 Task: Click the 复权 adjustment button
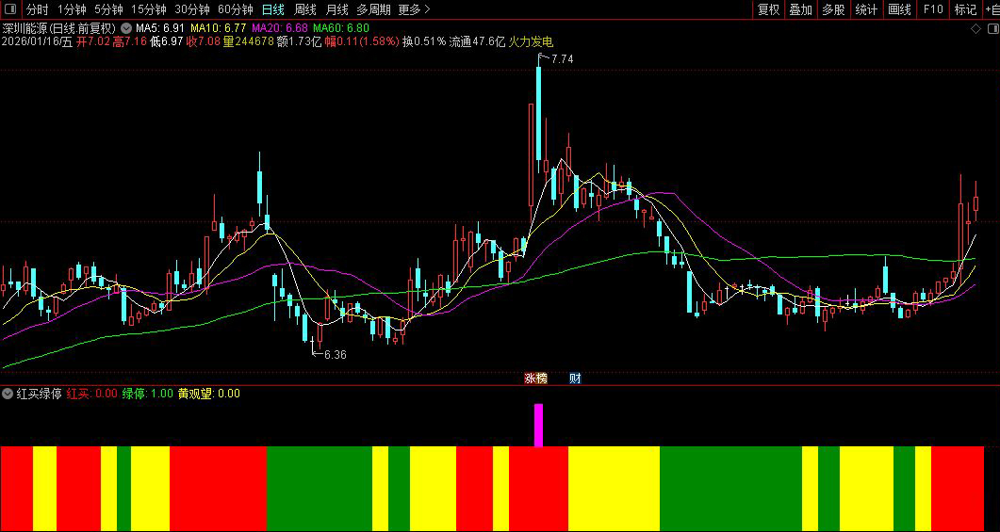pos(768,8)
